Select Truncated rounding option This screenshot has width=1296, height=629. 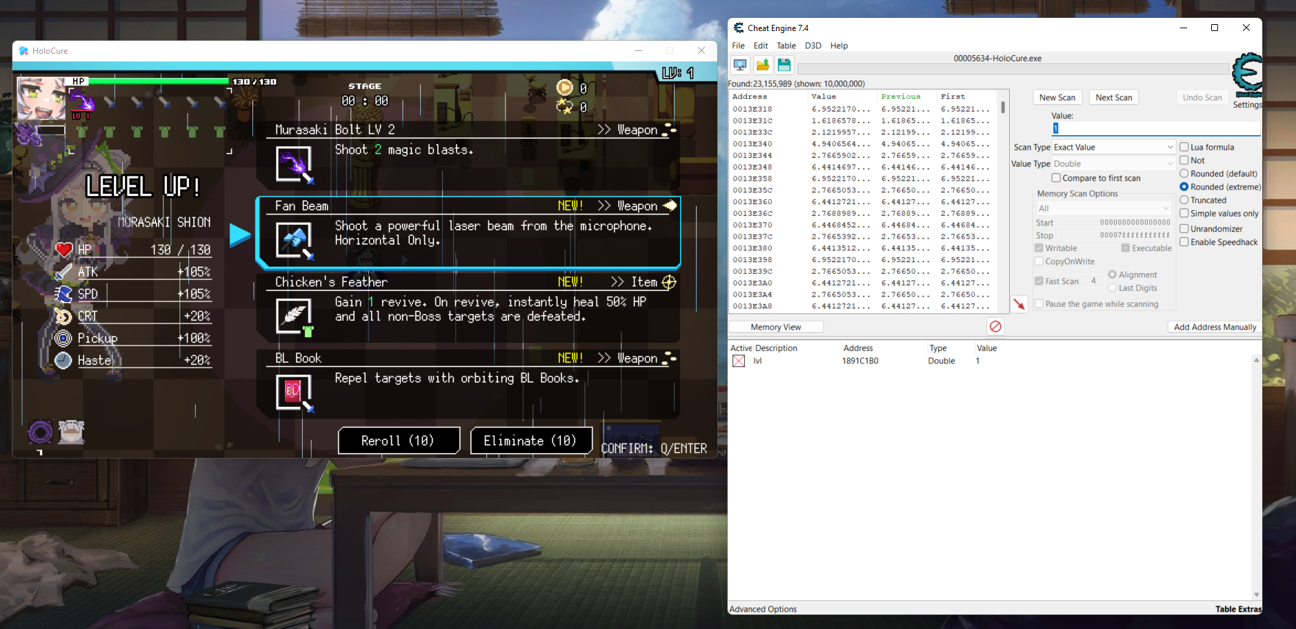pos(1184,200)
